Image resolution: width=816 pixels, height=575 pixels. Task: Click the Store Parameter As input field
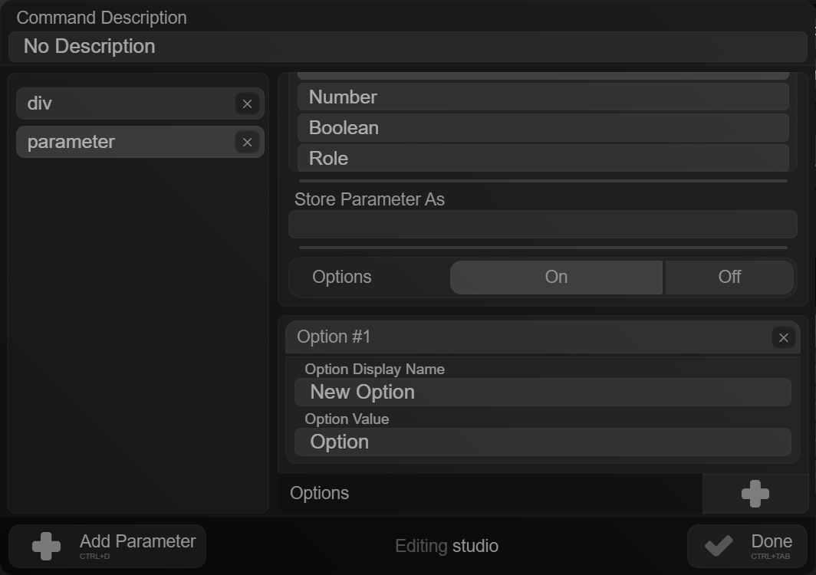pos(542,224)
